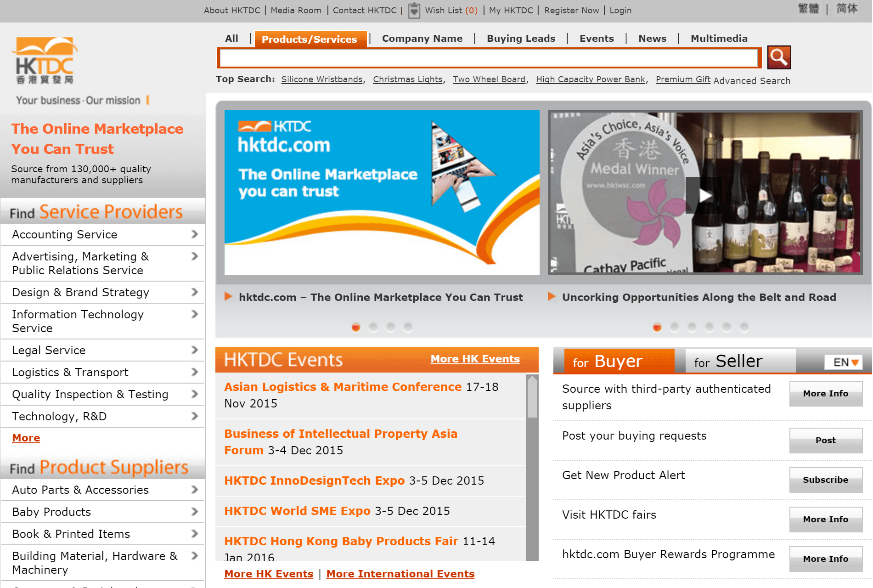The height and width of the screenshot is (588, 873).
Task: Expand Information Technology Service arrow
Action: (195, 314)
